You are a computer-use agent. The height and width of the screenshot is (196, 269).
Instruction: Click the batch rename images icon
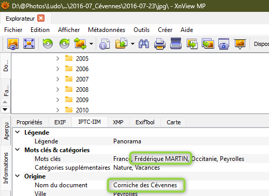(x=208, y=44)
